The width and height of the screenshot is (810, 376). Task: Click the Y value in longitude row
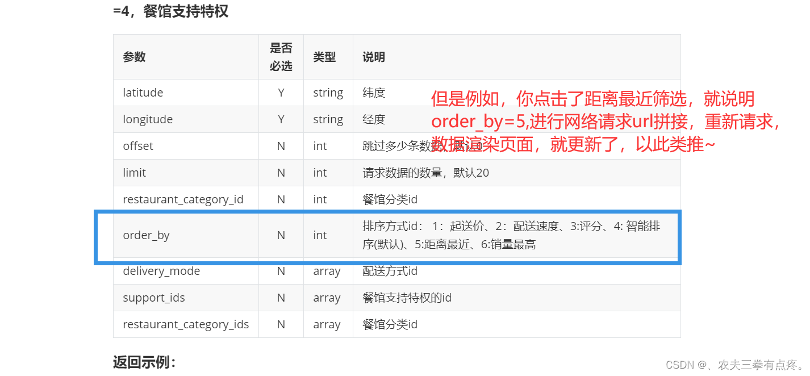click(281, 119)
